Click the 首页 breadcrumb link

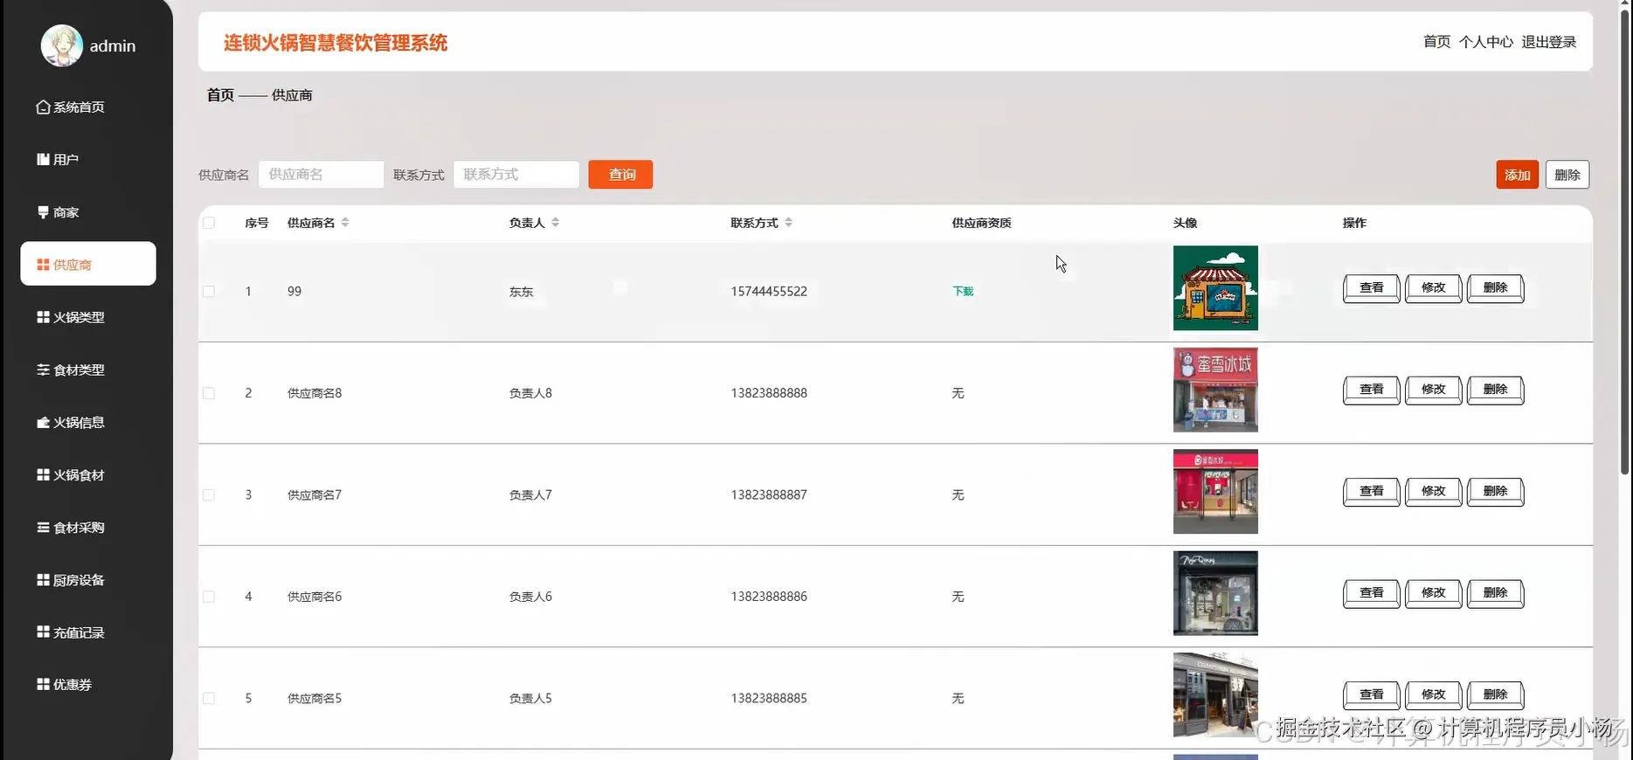pyautogui.click(x=220, y=95)
